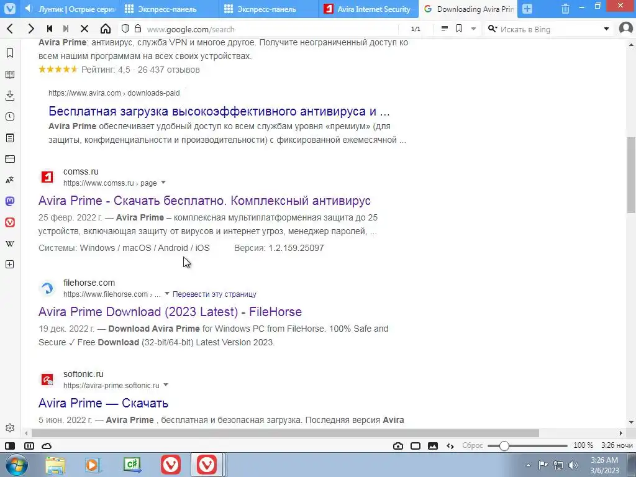Show site security padlock info

[138, 29]
